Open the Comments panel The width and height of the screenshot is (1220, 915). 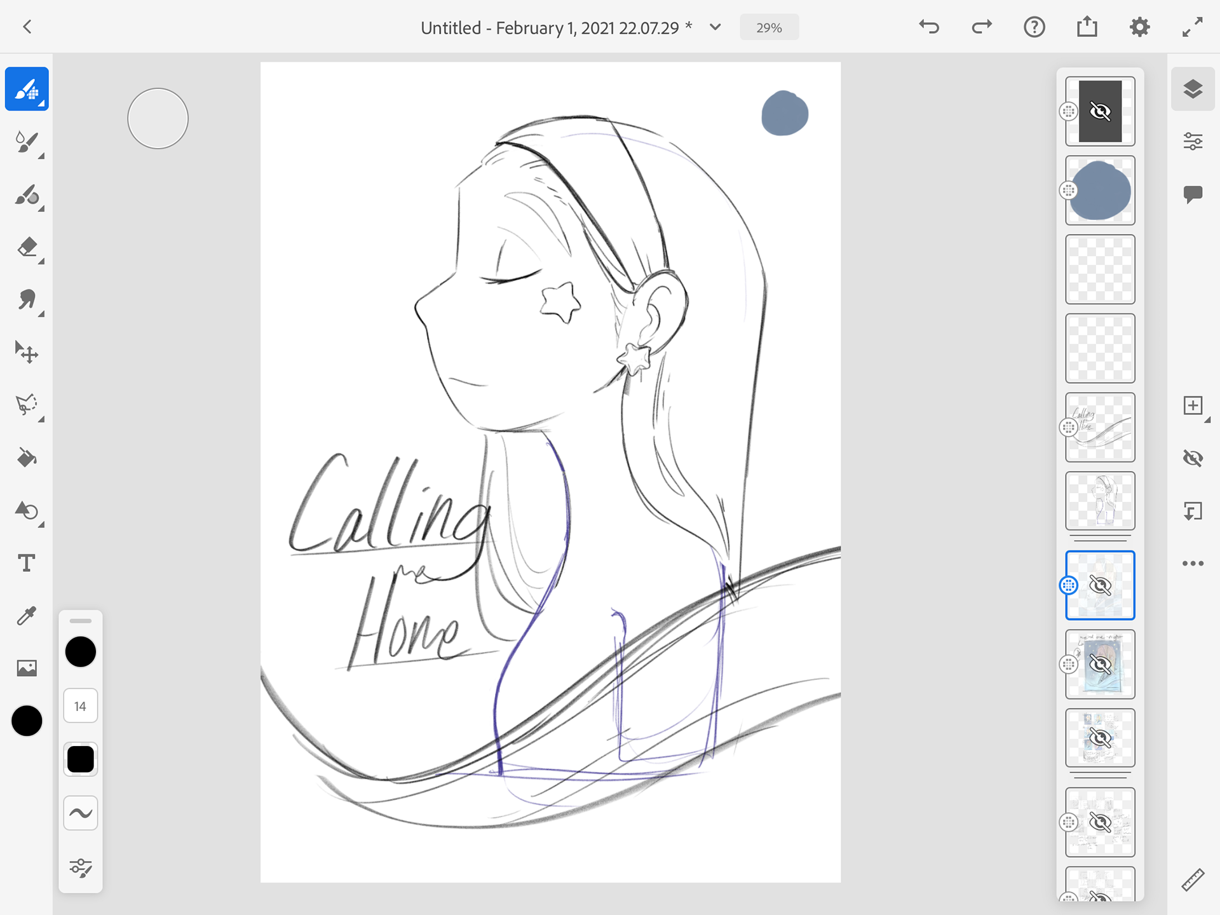coord(1193,194)
